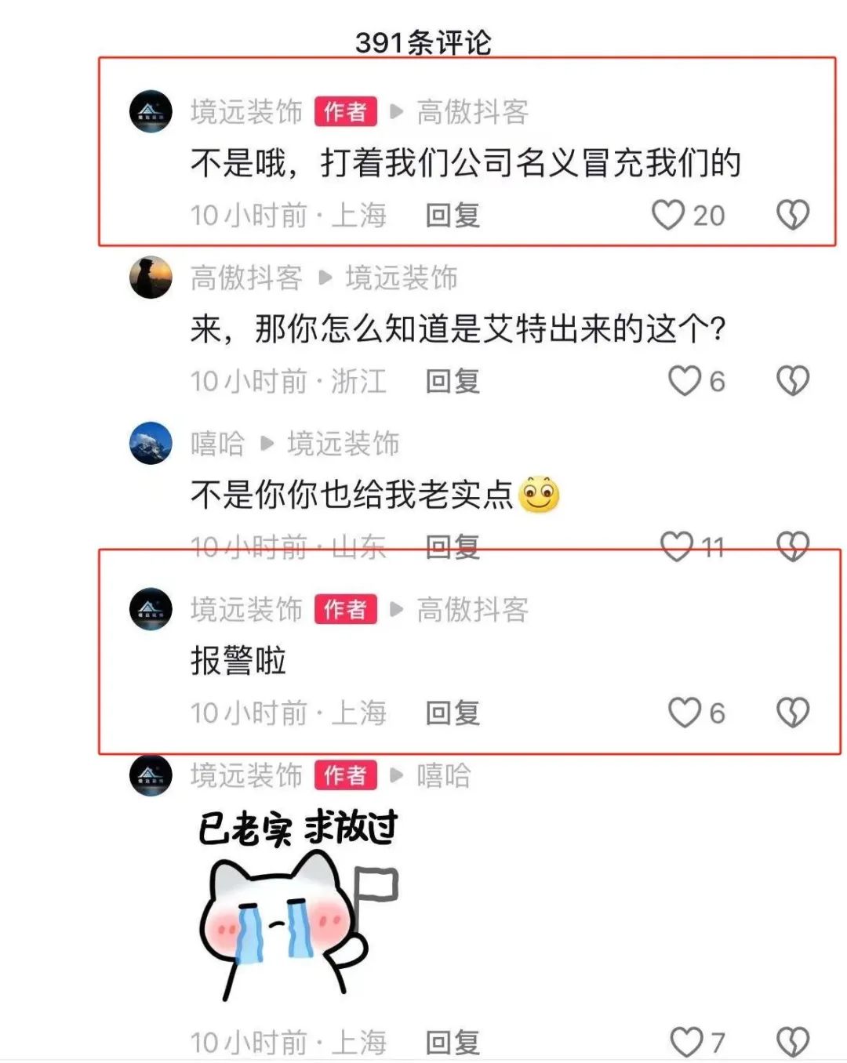This screenshot has height=1063, width=847.
Task: Tap the 作者 badge on 报警啦 comment
Action: tap(346, 609)
